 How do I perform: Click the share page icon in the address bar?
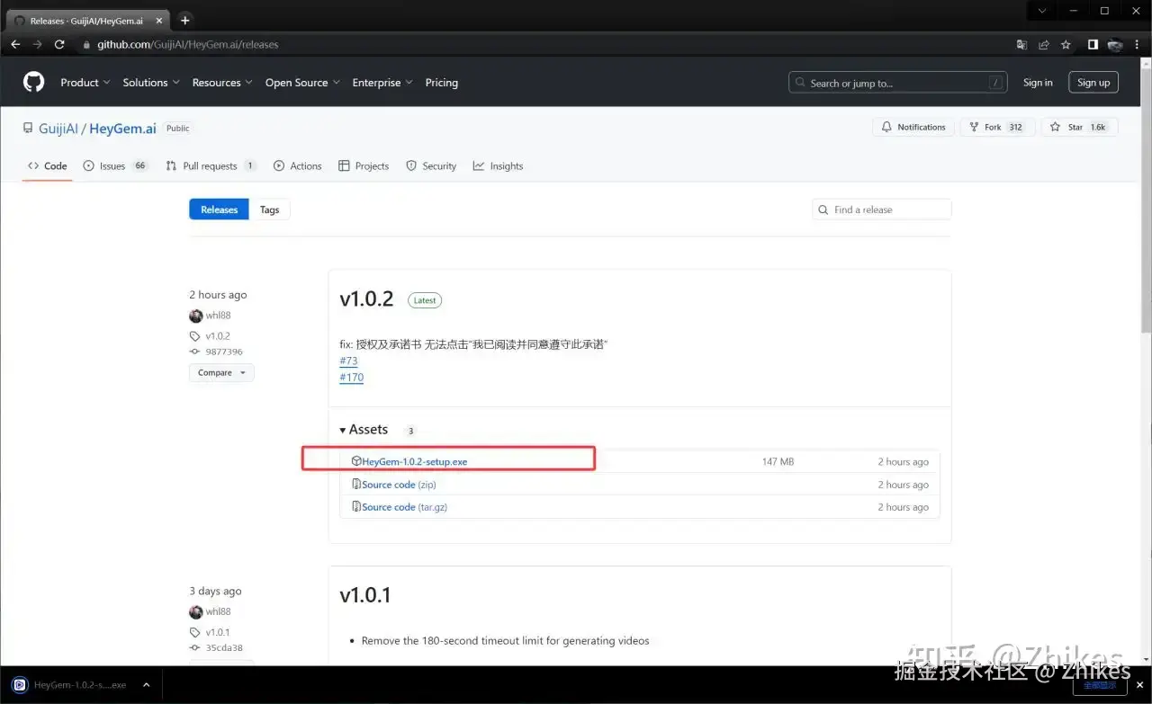(x=1044, y=44)
